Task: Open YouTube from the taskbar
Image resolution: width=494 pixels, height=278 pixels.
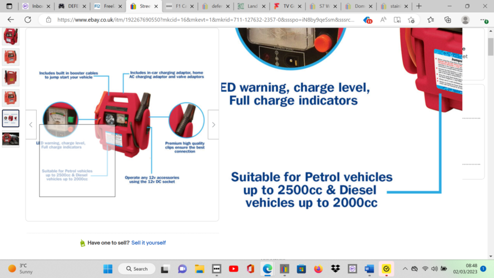Action: click(x=234, y=269)
